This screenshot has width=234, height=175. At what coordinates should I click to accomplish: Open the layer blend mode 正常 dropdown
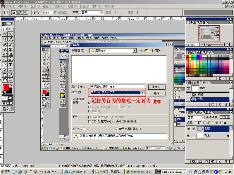tap(202, 118)
